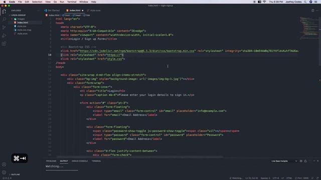Screen dimensions: 321x180
Task: Open Explorer panel more actions ellipsis
Action: click(x=38, y=10)
